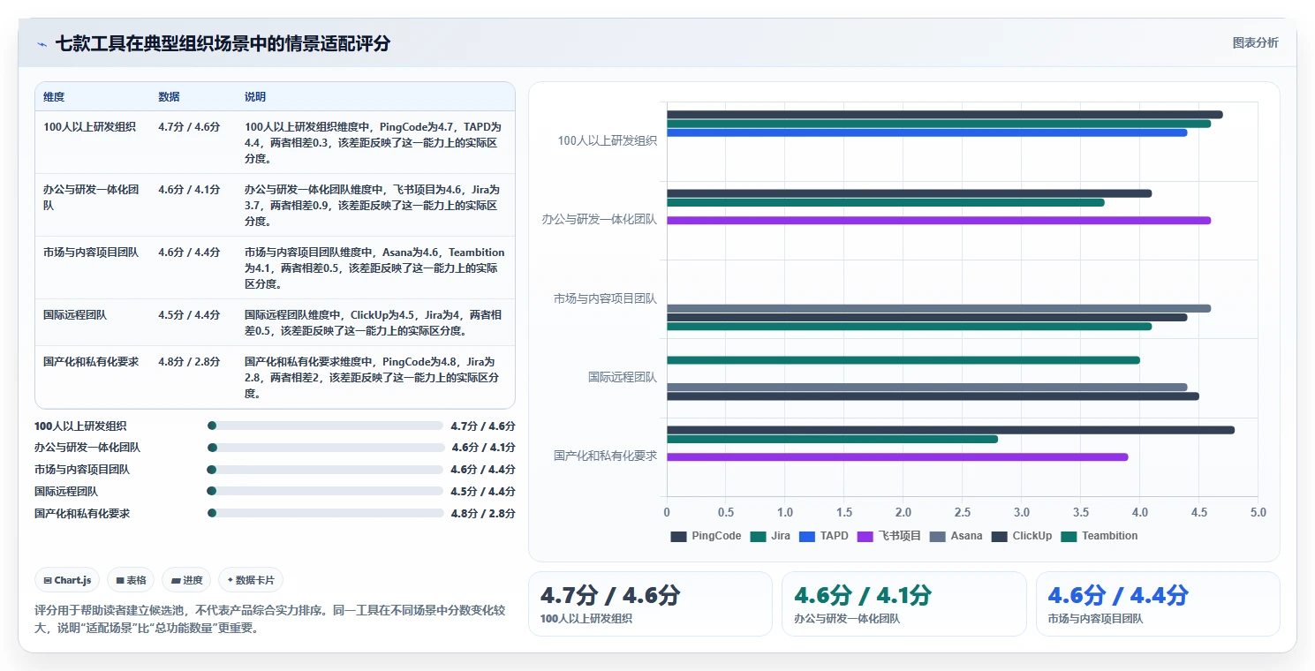The width and height of the screenshot is (1315, 671).
Task: Open the 4.6分 / 4.4分 data card
Action: coord(1158,604)
